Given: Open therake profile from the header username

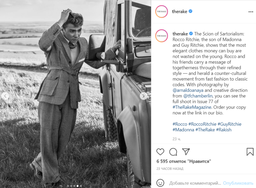Looking at the screenshot, I should tap(180, 11).
